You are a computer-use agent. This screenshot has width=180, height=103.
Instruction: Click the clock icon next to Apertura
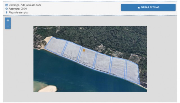click(x=6, y=9)
